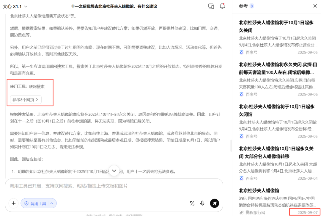Select the microphone voice input icon

click(x=202, y=203)
